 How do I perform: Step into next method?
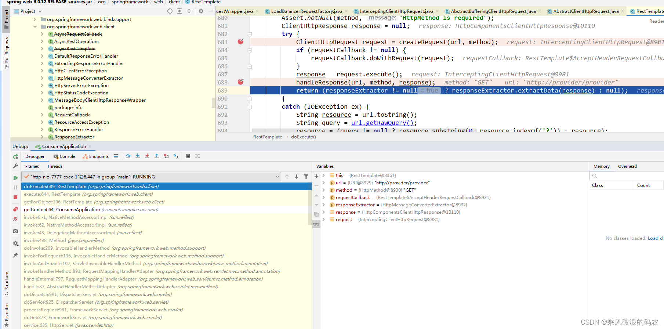click(x=138, y=156)
